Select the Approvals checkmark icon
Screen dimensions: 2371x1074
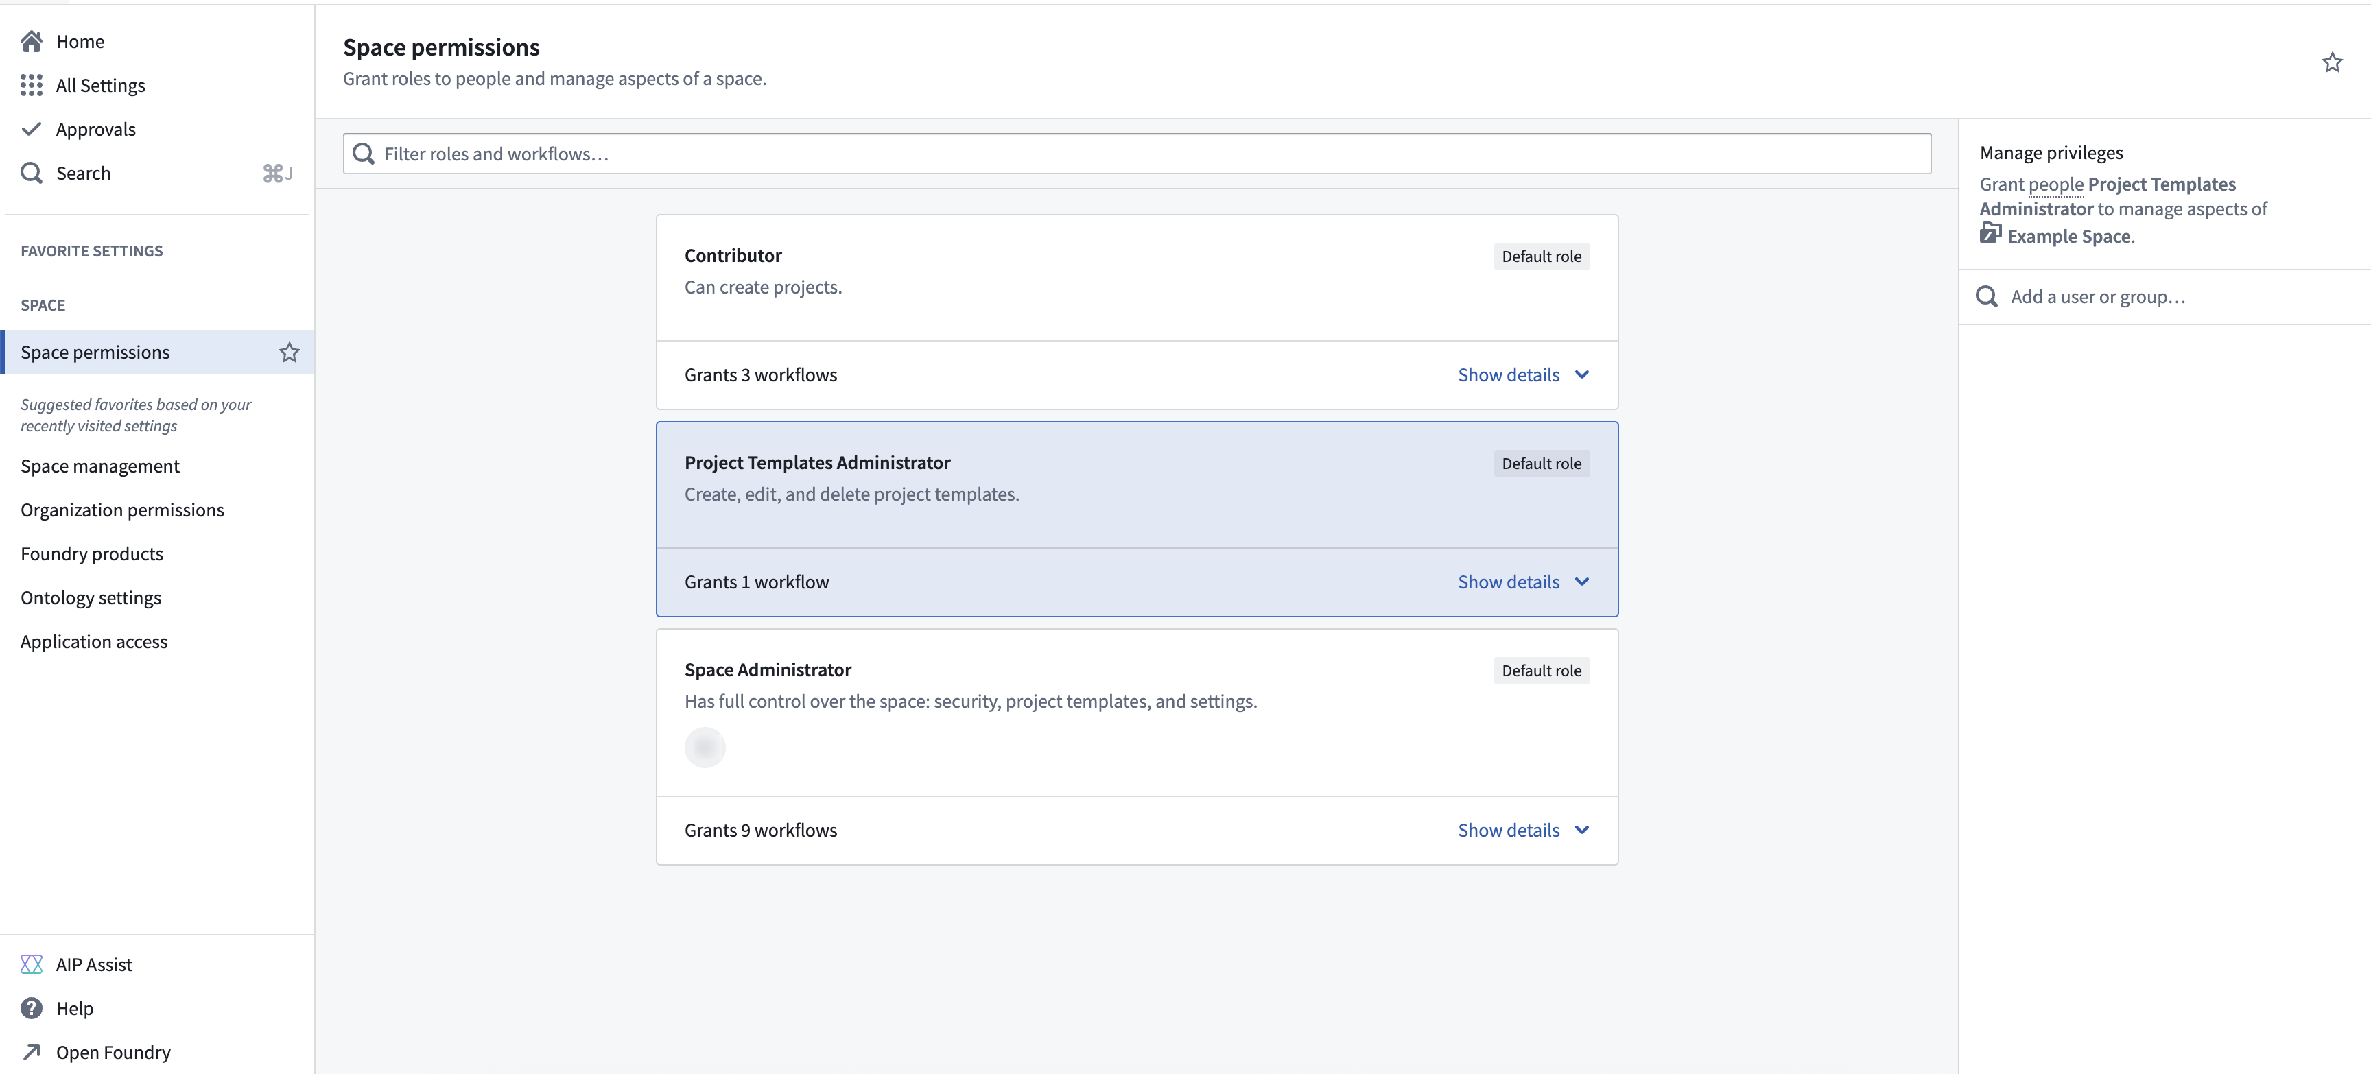click(x=32, y=129)
